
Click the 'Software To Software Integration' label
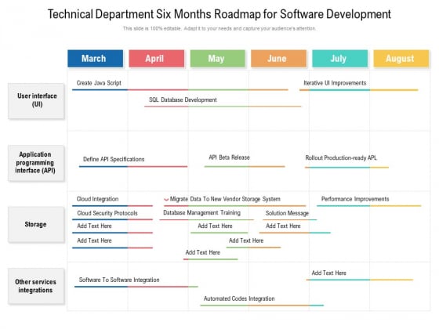(x=119, y=280)
